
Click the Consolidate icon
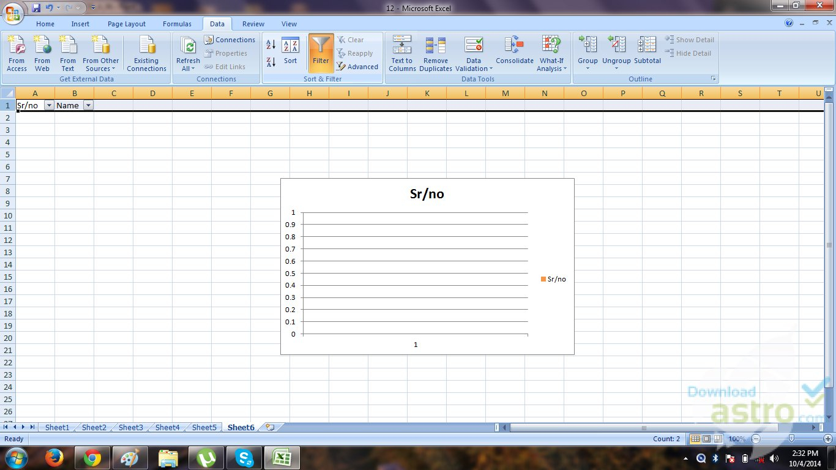tap(514, 50)
